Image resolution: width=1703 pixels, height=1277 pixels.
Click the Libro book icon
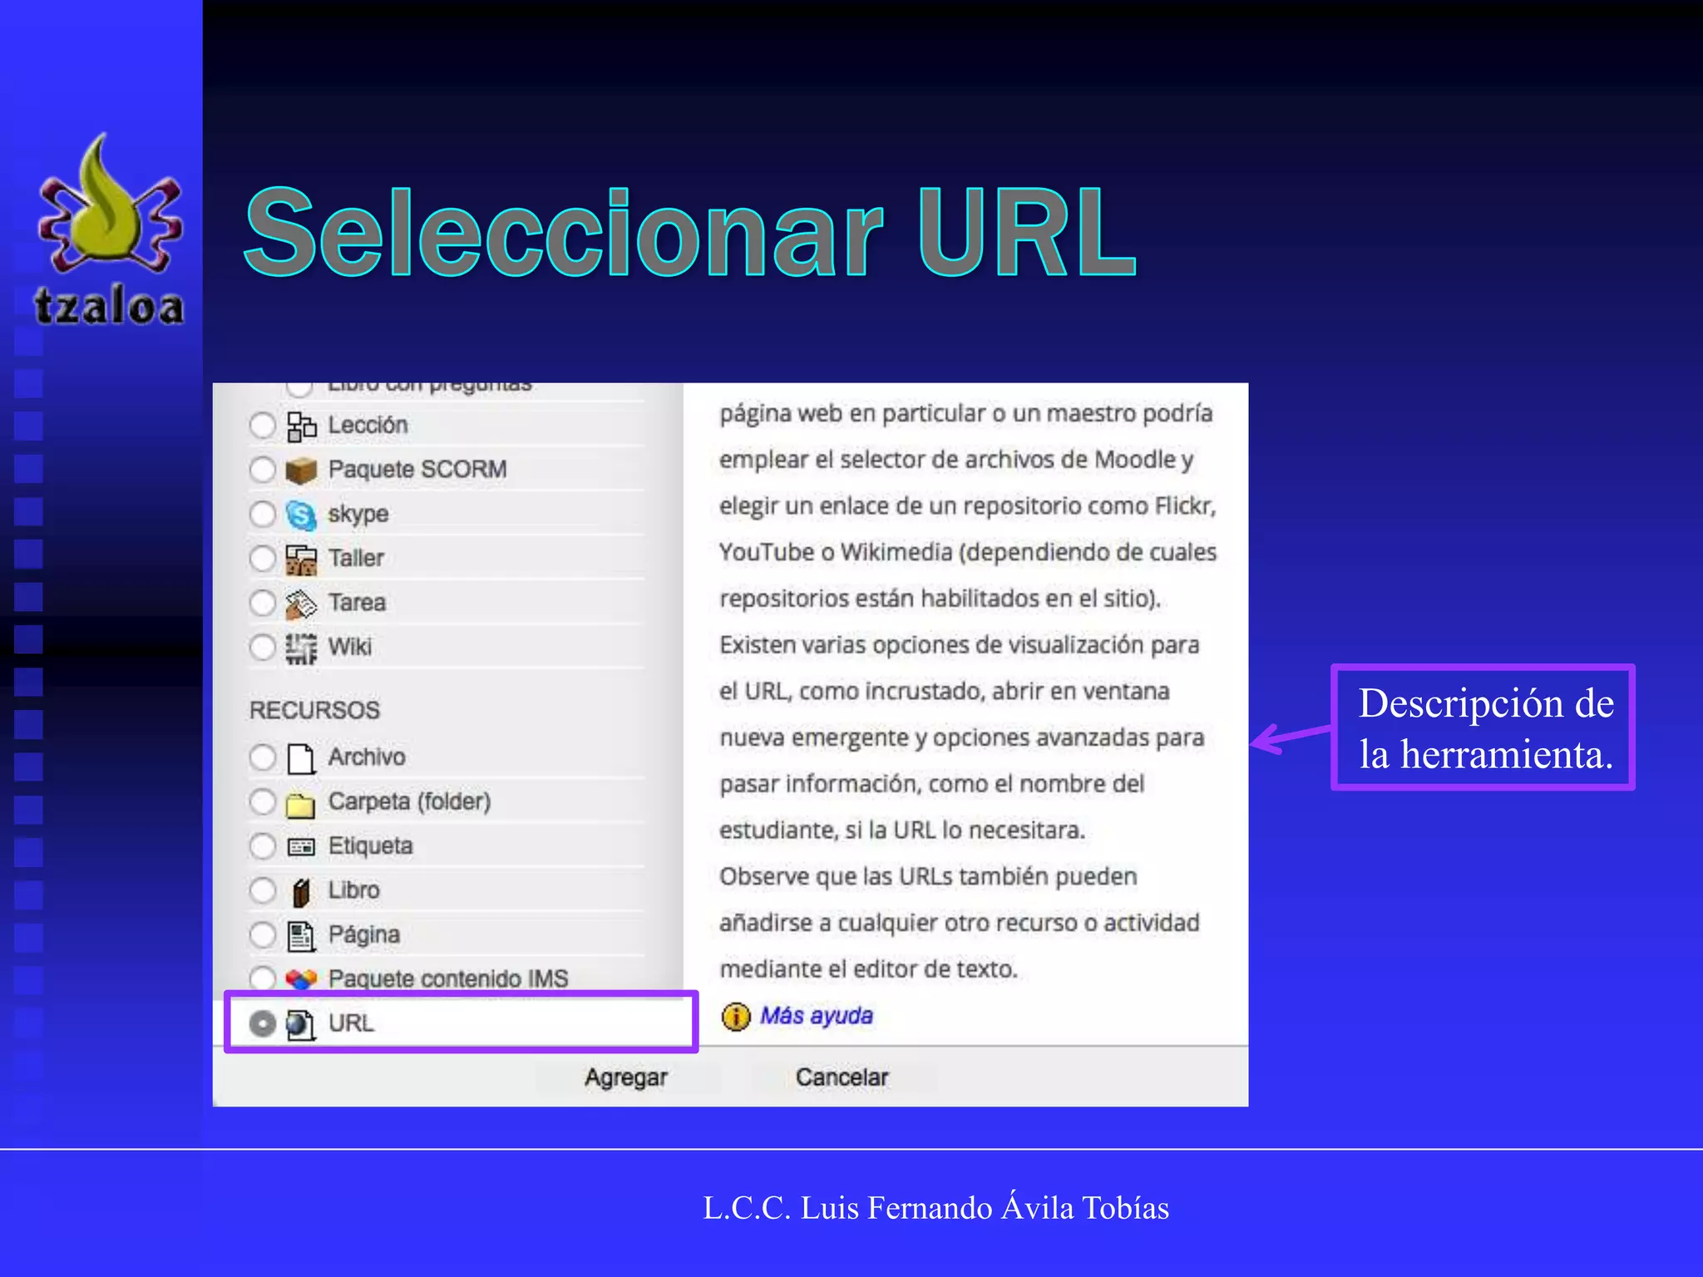click(301, 891)
